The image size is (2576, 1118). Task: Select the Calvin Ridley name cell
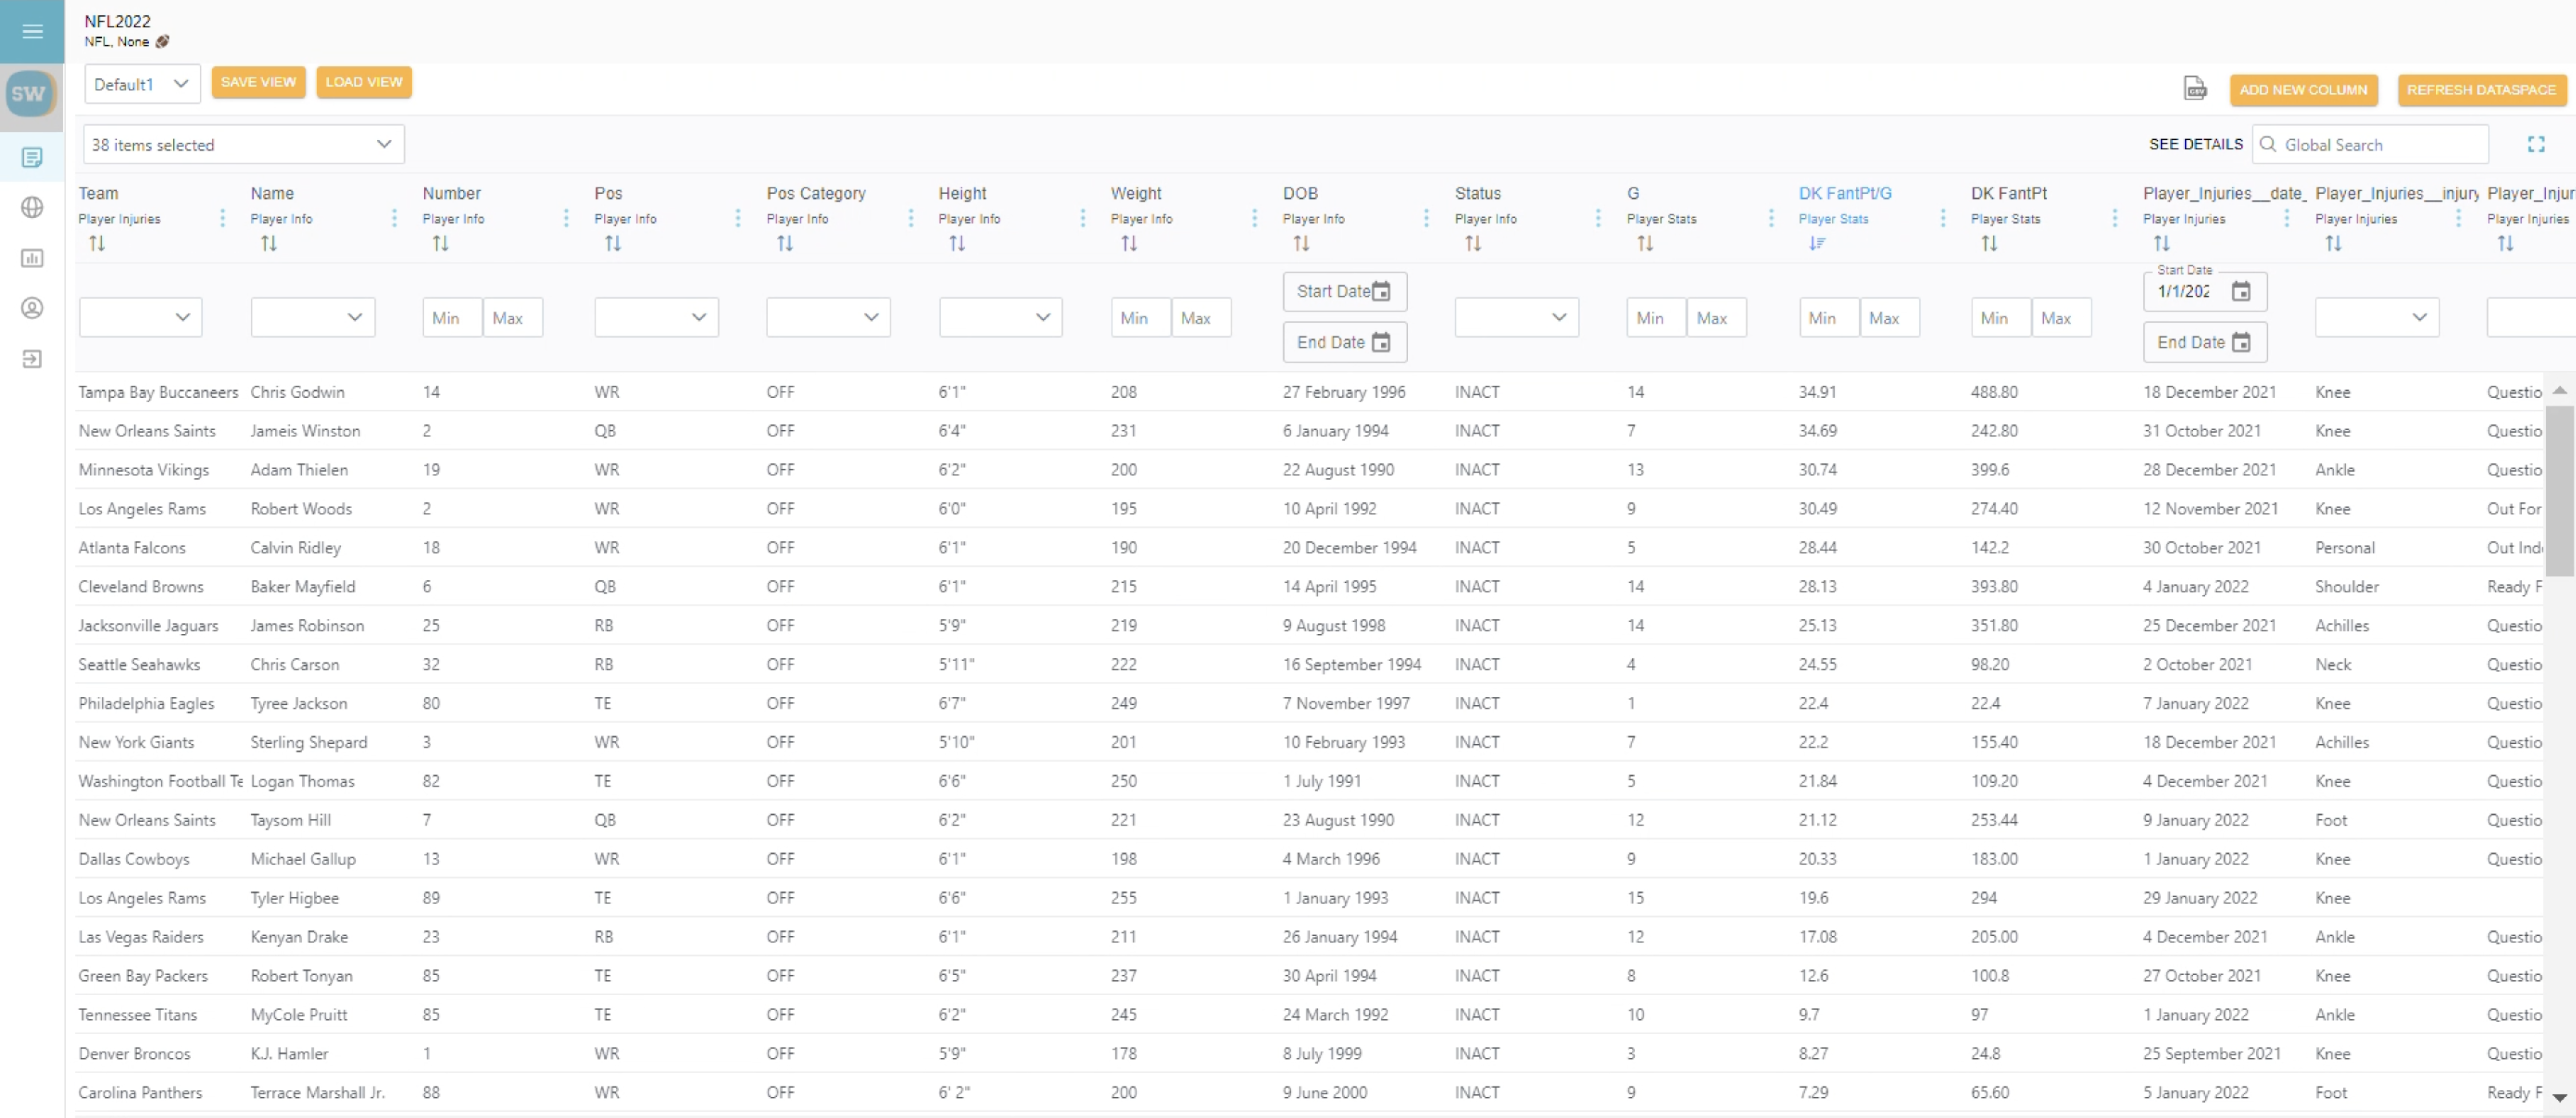coord(295,548)
